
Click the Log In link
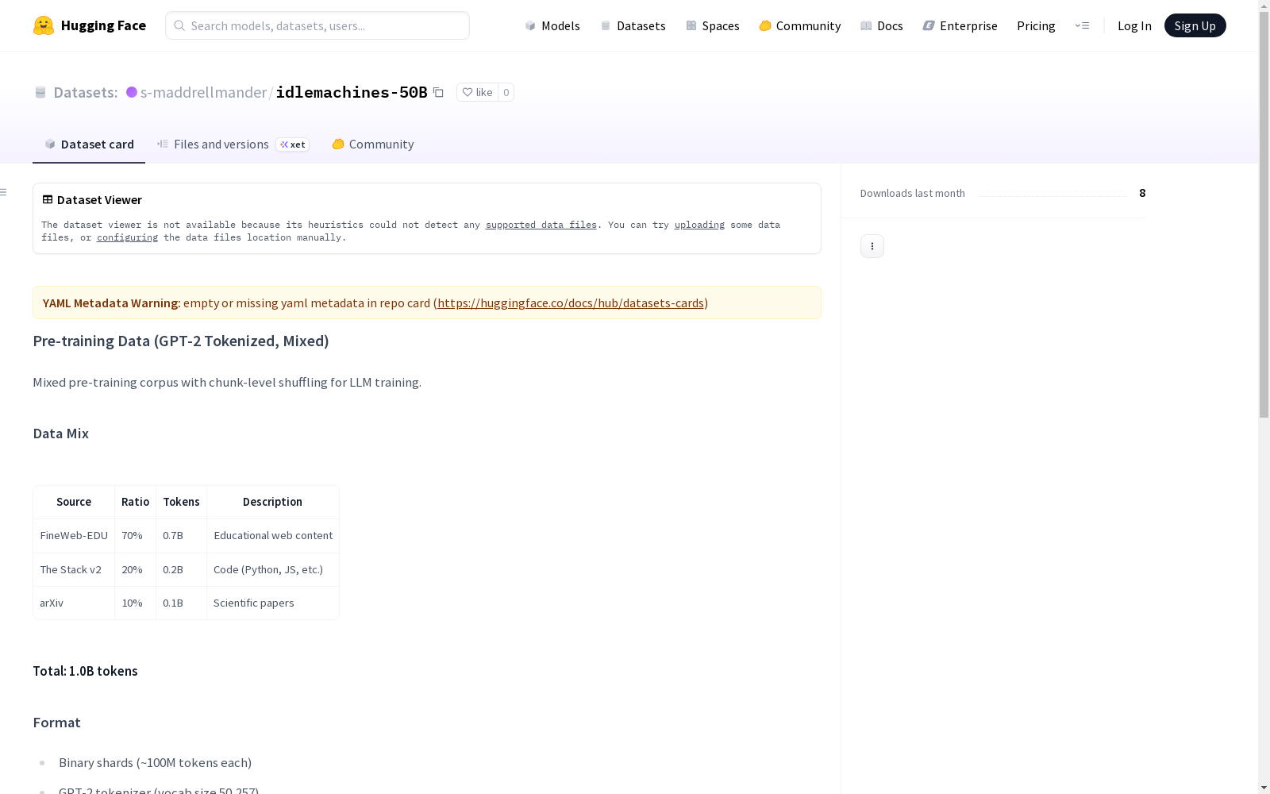(x=1134, y=25)
